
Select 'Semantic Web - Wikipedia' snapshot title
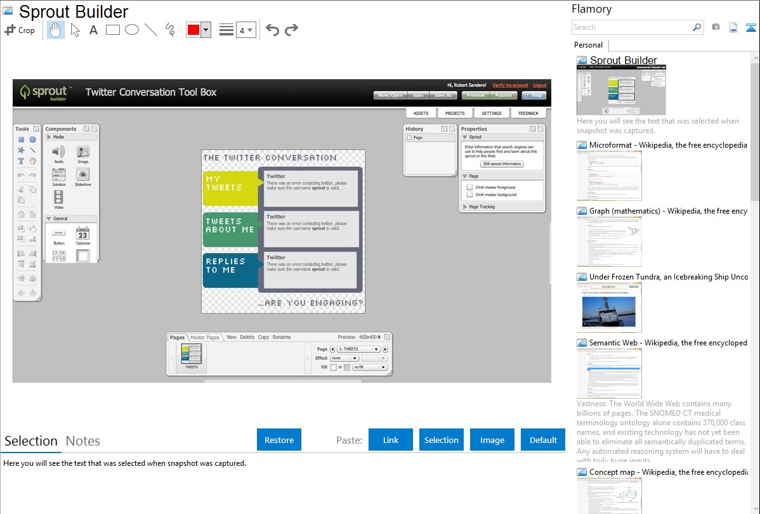(x=668, y=343)
